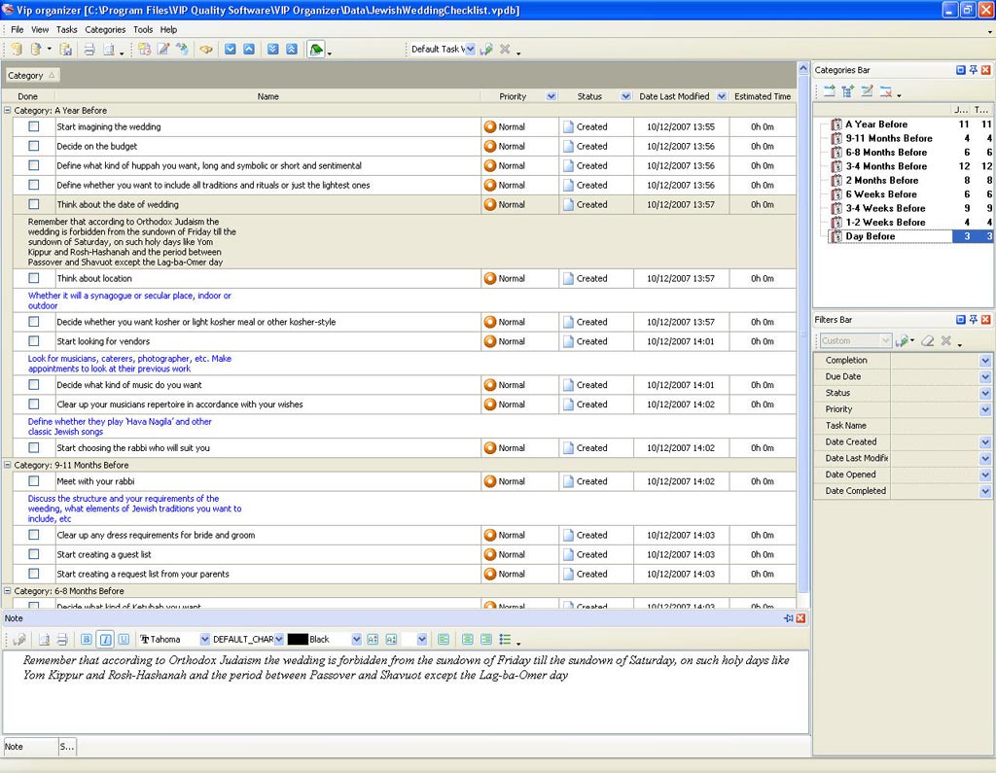Toggle Bold formatting in Note toolbar
996x773 pixels.
(87, 639)
